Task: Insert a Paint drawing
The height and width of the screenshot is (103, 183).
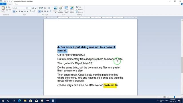Action: pyautogui.click(x=61, y=10)
